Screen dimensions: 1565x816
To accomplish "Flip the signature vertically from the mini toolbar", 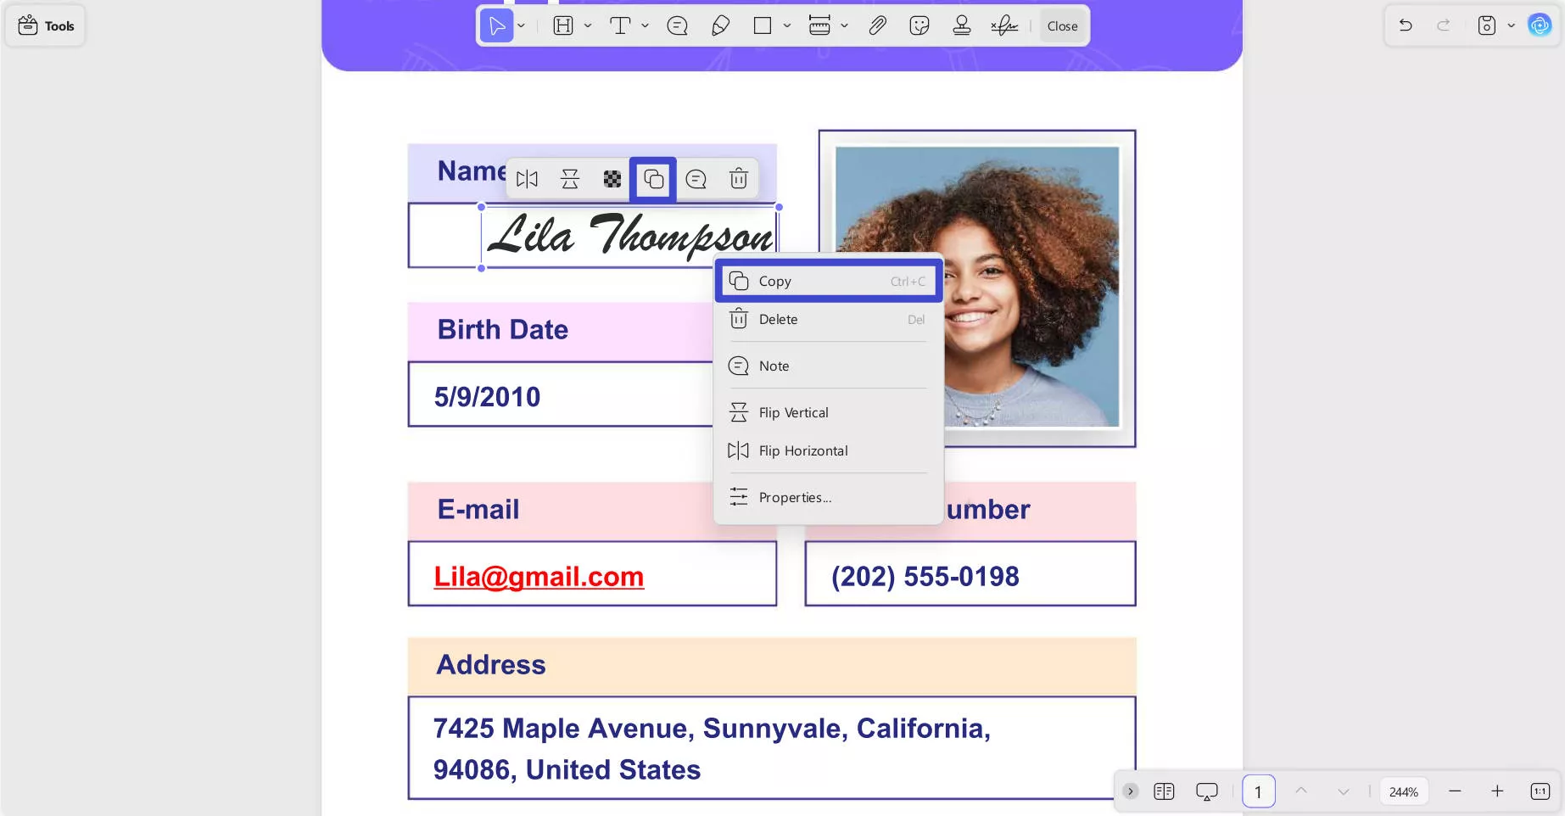I will [569, 179].
